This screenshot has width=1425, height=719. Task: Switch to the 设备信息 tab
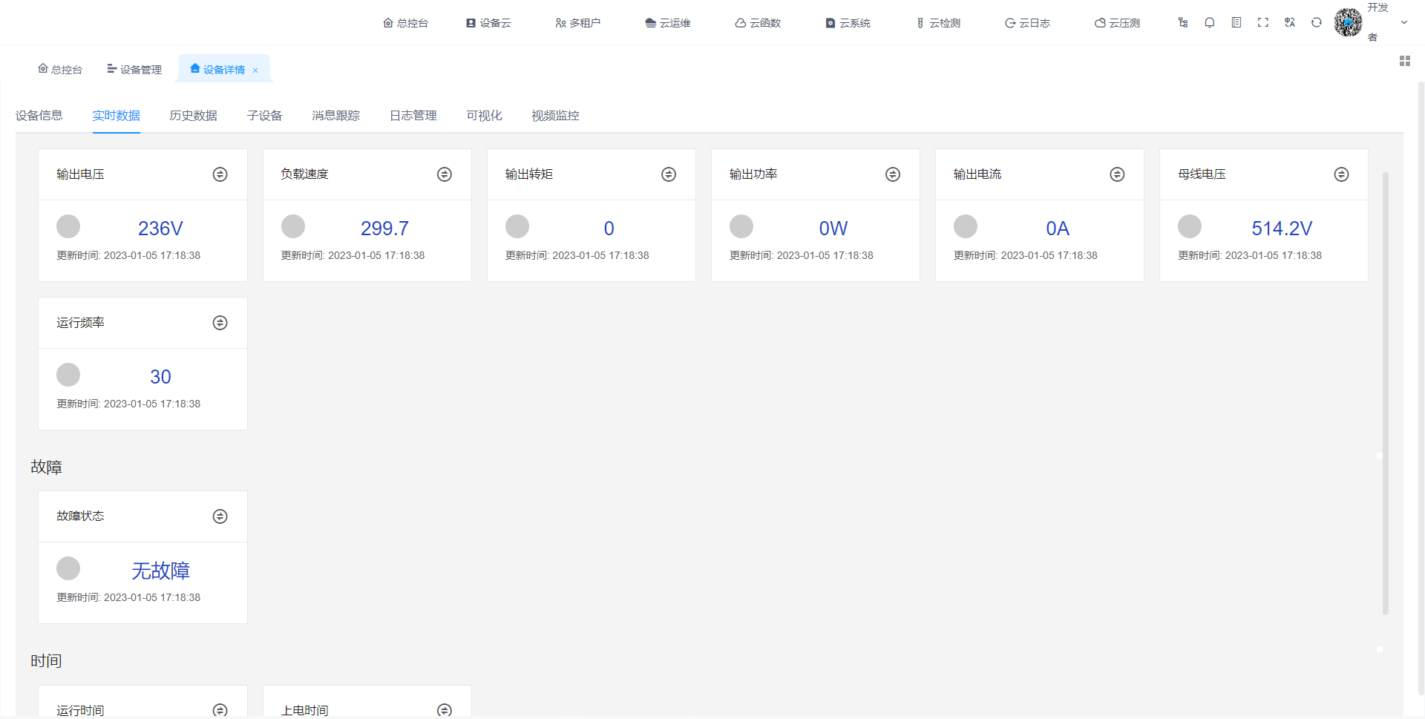[39, 116]
